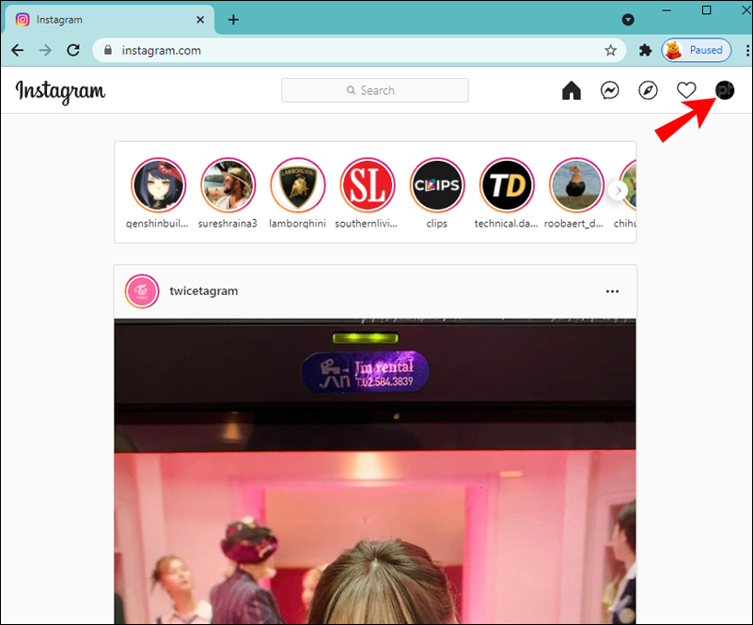Screen dimensions: 753x625
Task: Open the profile avatar menu
Action: coord(724,90)
